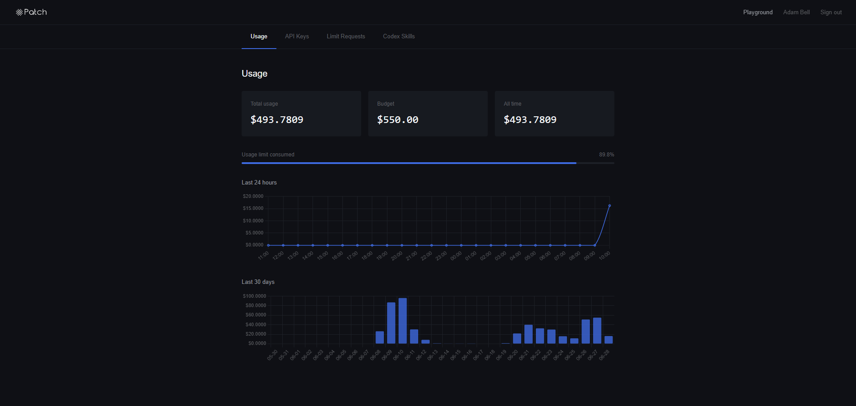Click the Usage page heading

[255, 74]
